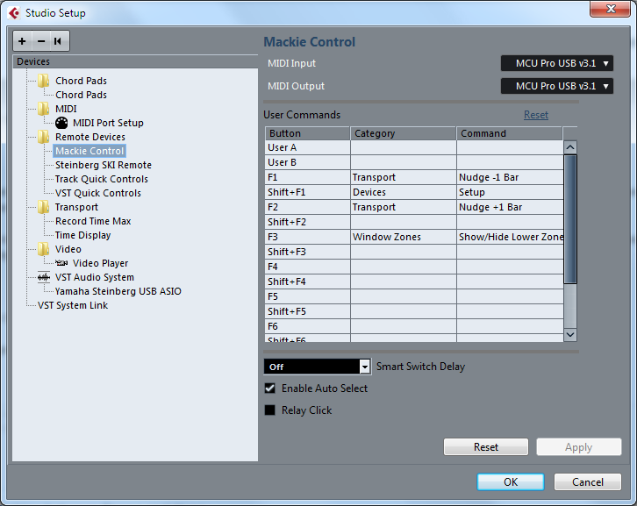
Task: Click the MIDI folder icon
Action: [44, 109]
